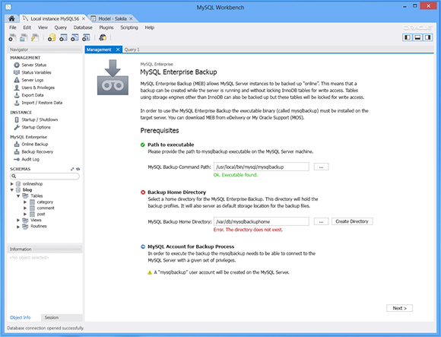Open Audit Log
Image resolution: width=441 pixels, height=337 pixels.
point(27,160)
